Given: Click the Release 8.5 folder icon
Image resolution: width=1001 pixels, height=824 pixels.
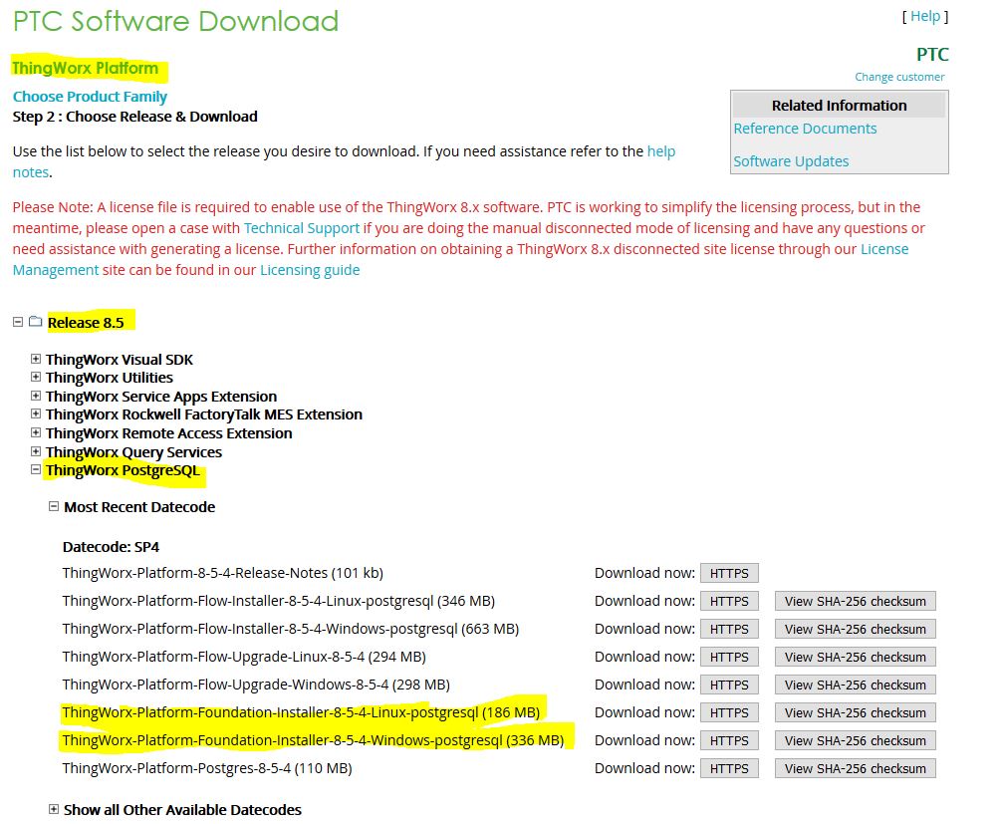Looking at the screenshot, I should pyautogui.click(x=36, y=322).
